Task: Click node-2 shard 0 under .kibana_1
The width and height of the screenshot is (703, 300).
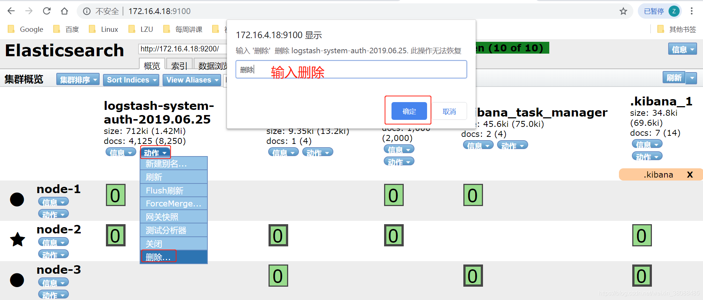Action: pyautogui.click(x=642, y=235)
